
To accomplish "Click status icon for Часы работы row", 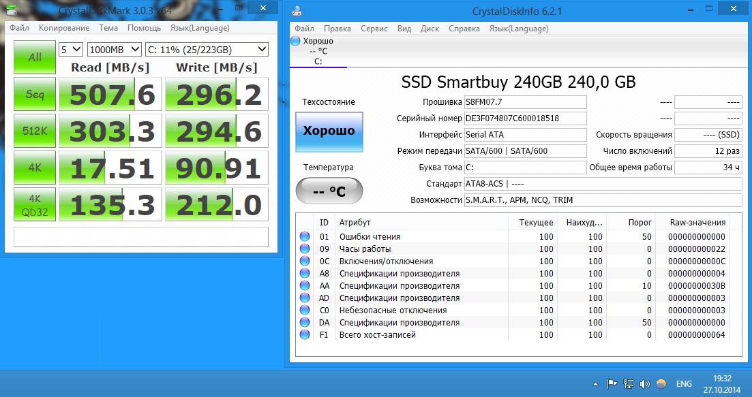I will 305,249.
